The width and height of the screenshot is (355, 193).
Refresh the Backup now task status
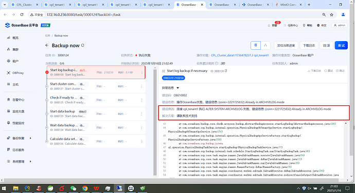tap(83, 45)
